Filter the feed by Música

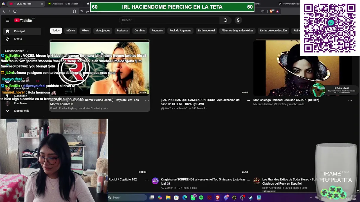71,31
